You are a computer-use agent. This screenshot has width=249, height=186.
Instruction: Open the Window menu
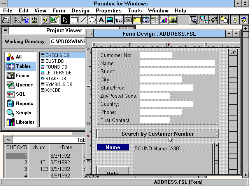(158, 10)
